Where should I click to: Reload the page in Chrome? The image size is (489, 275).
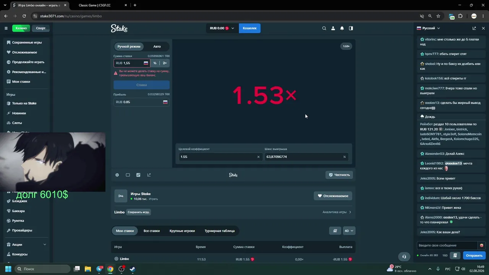pos(24,16)
